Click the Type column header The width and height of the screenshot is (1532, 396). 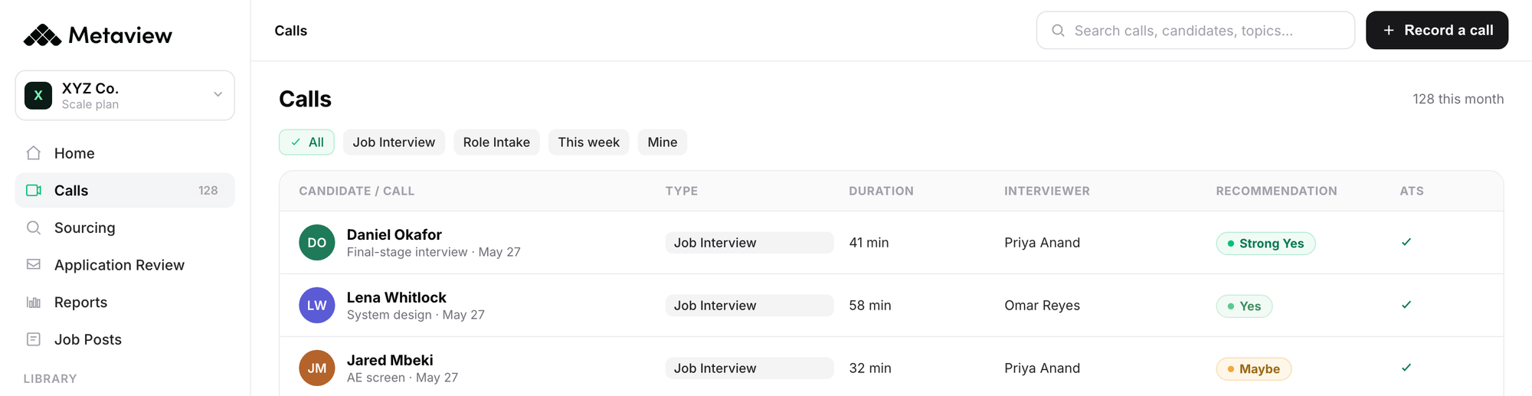682,191
